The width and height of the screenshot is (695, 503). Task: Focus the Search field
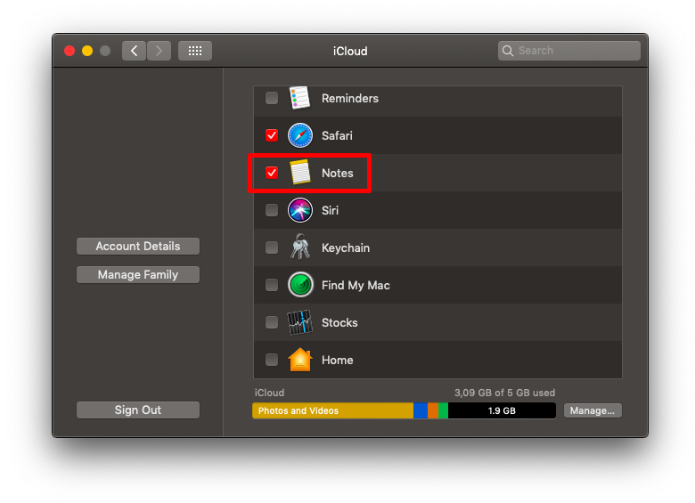click(569, 51)
